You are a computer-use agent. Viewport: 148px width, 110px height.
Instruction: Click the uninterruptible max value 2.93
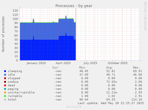coord(138,93)
